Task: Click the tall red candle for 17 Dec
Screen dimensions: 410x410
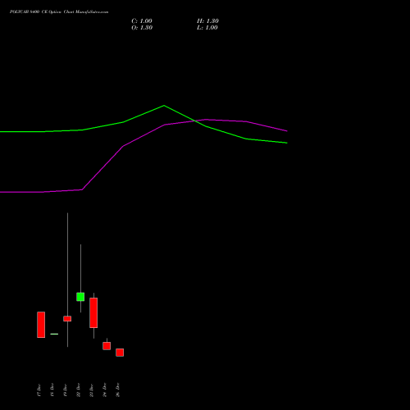Action: pos(41,325)
